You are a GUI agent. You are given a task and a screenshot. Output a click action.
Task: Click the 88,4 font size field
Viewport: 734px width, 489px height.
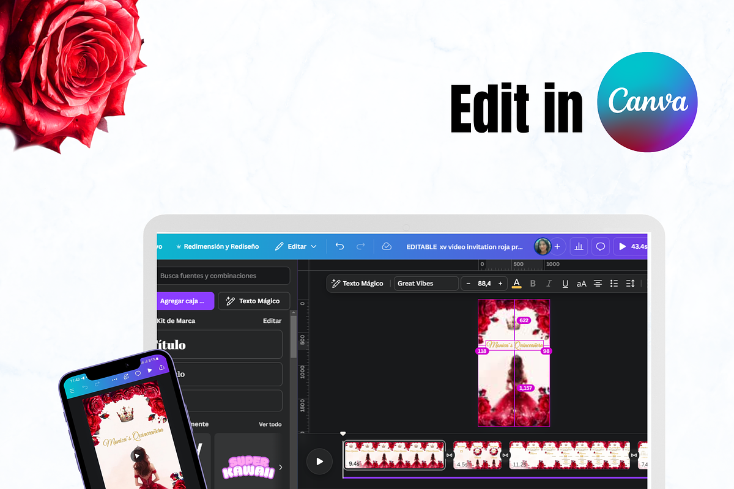484,283
